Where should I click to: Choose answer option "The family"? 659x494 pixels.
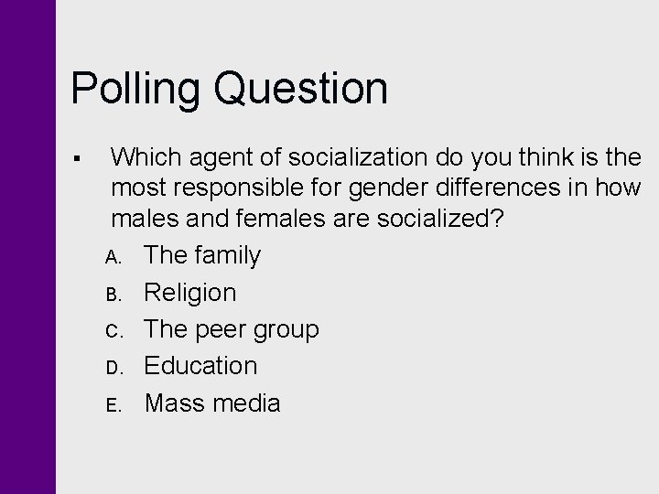(202, 255)
